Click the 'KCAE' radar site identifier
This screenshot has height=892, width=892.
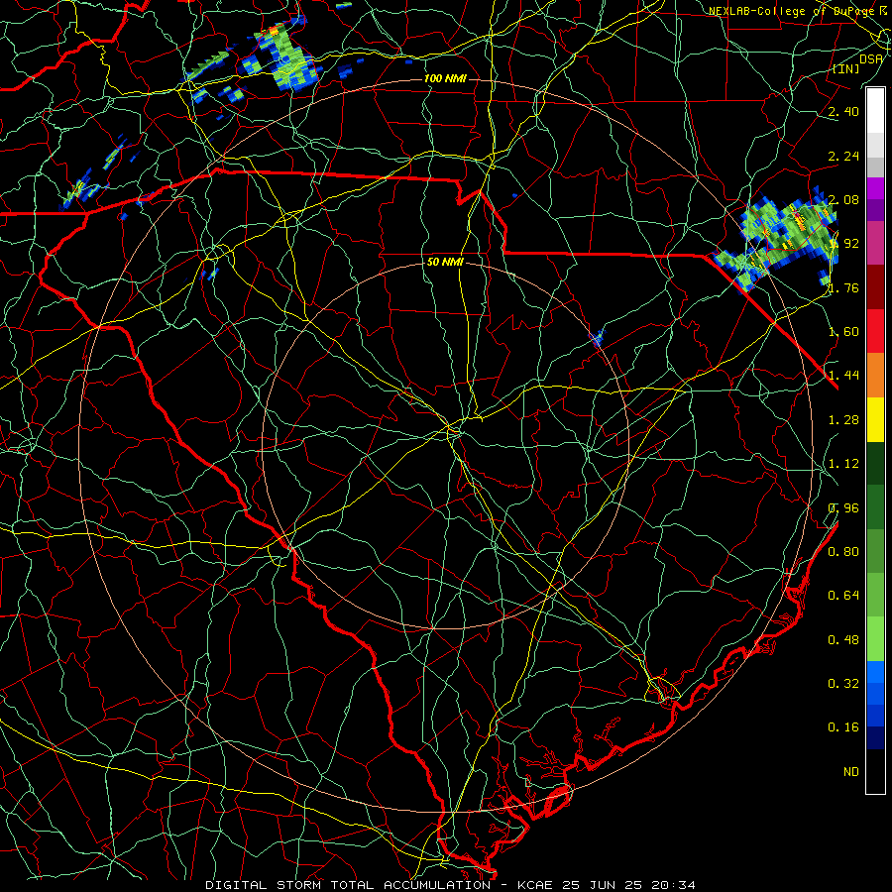pos(537,885)
